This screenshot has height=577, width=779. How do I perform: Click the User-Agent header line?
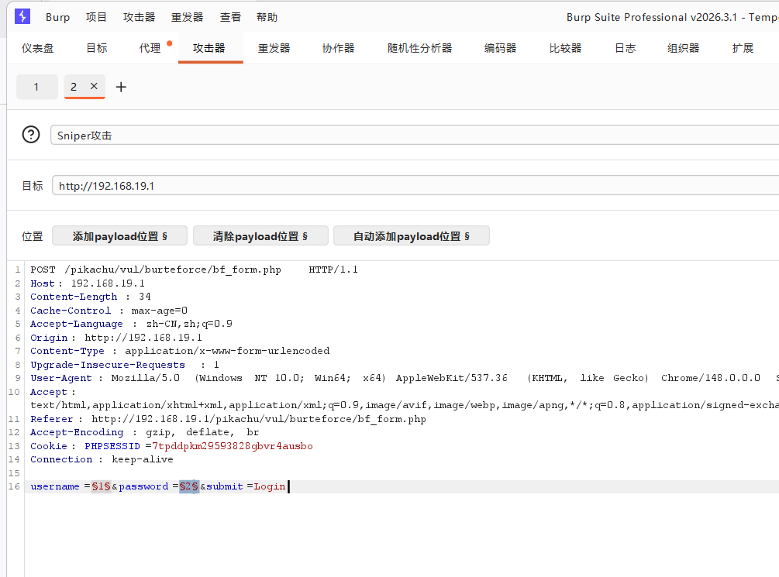click(405, 378)
